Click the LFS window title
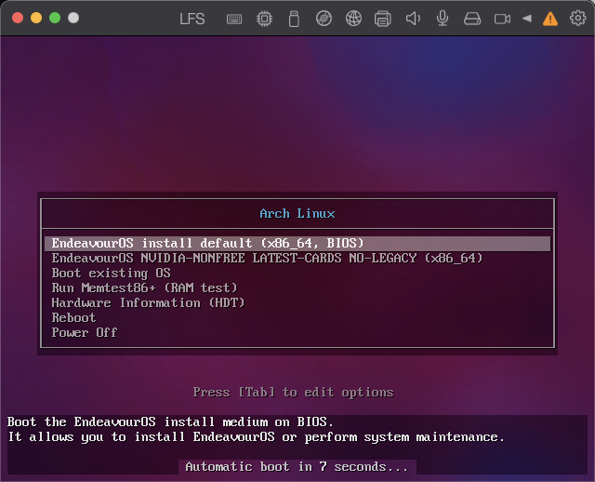The width and height of the screenshot is (595, 482). [x=192, y=19]
